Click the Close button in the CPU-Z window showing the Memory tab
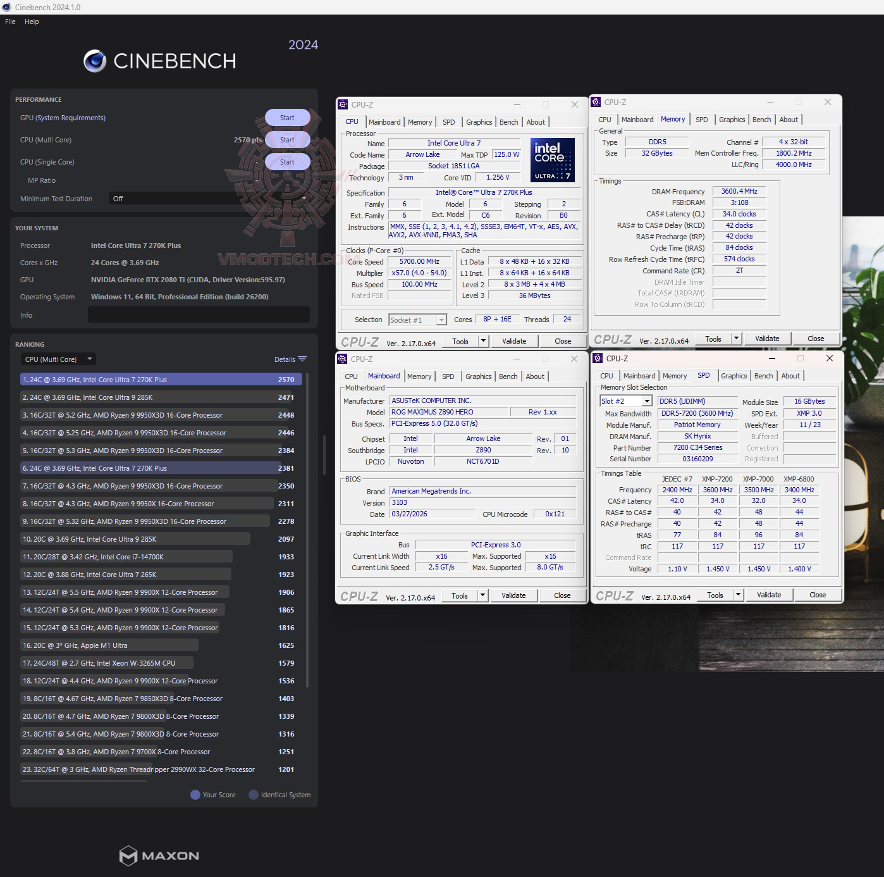884x877 pixels. [816, 339]
